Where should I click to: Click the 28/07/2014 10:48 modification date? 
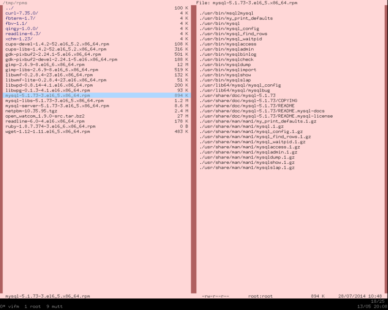pyautogui.click(x=360, y=296)
